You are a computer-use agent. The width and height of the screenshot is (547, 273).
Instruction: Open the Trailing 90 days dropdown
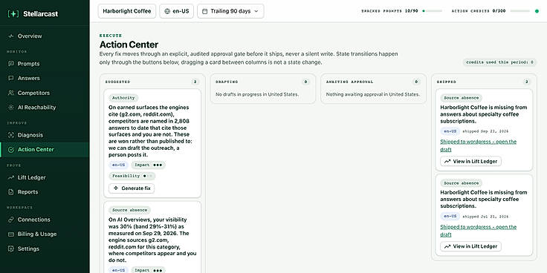coord(230,11)
